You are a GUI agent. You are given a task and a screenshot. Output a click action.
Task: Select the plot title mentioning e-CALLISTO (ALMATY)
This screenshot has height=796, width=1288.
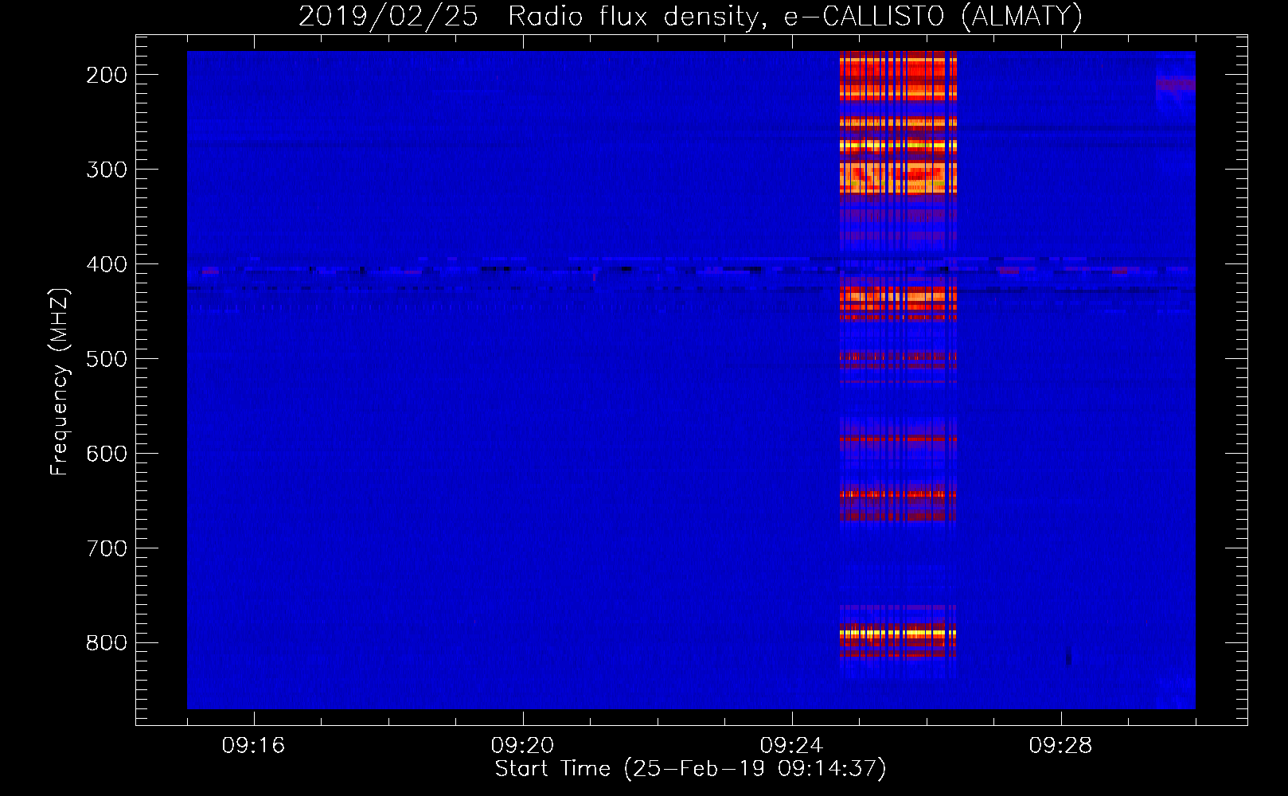690,17
